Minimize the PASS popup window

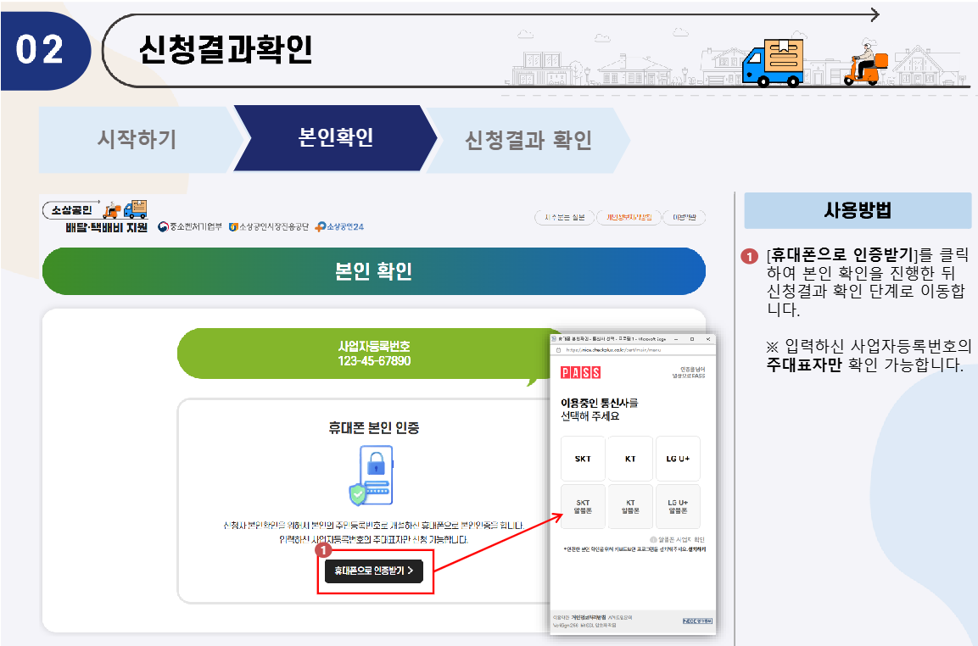(677, 338)
